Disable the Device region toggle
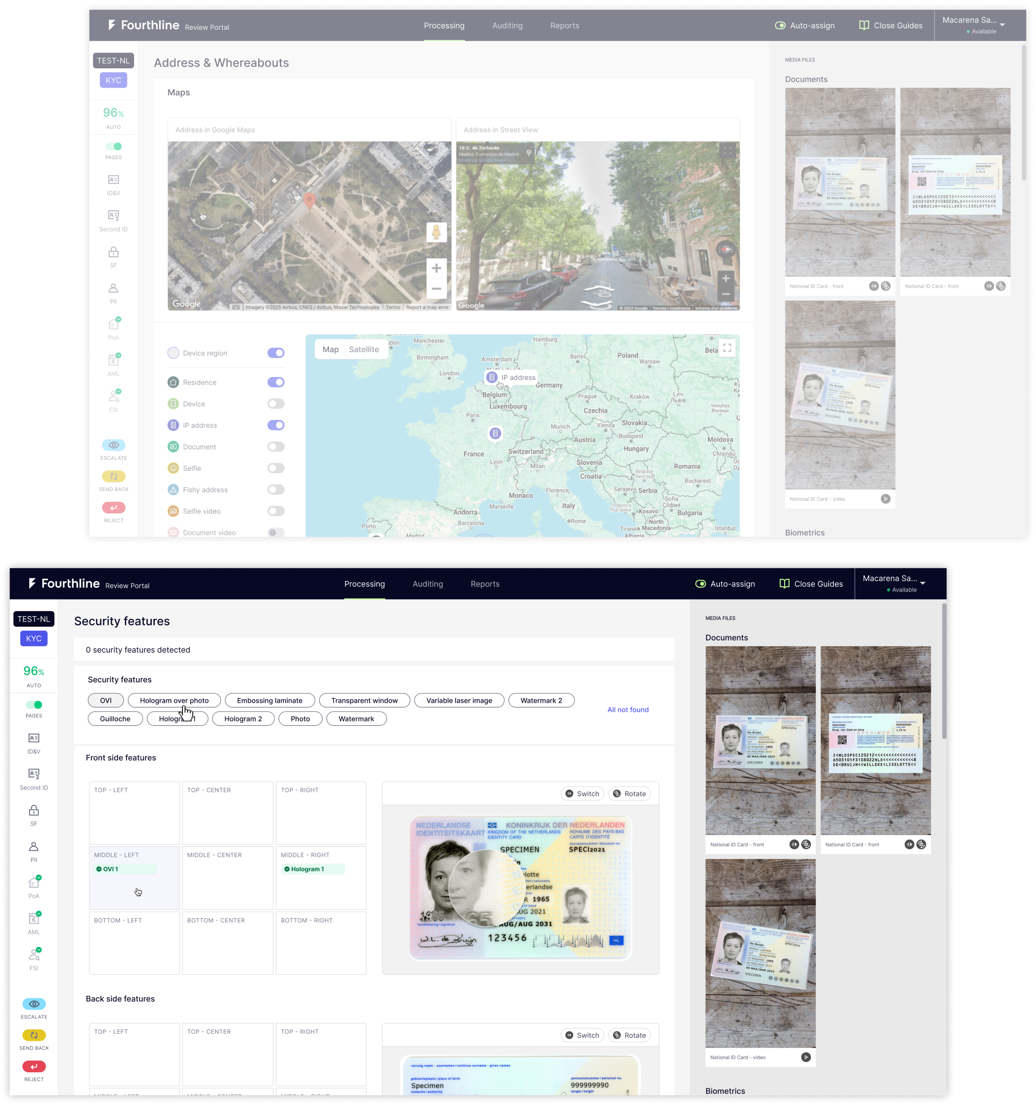The height and width of the screenshot is (1105, 1036). (x=276, y=353)
